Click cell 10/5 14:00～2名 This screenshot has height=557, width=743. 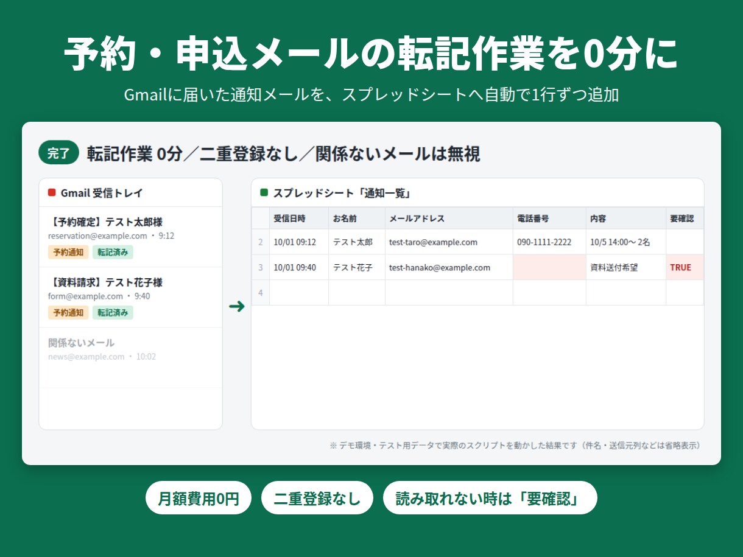[x=626, y=242]
